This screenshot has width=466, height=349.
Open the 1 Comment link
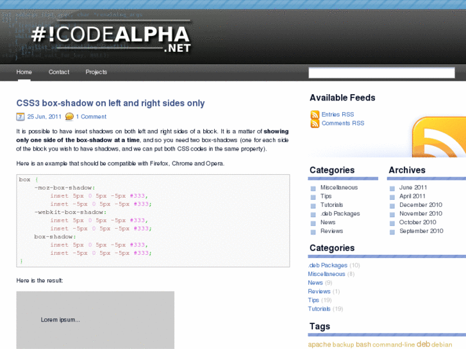pyautogui.click(x=91, y=117)
